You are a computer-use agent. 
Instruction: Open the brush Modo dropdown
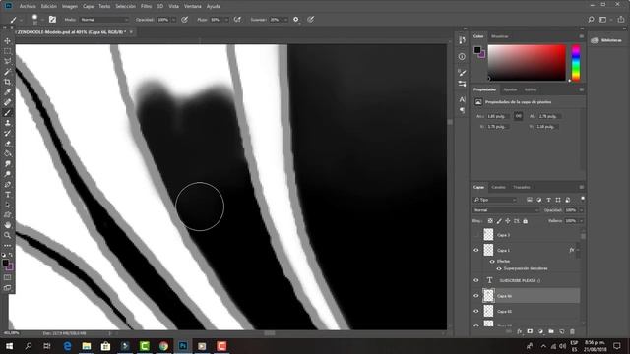(x=104, y=20)
